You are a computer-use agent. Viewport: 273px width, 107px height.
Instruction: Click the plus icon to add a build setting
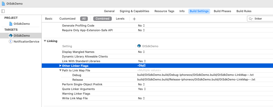tap(134, 19)
